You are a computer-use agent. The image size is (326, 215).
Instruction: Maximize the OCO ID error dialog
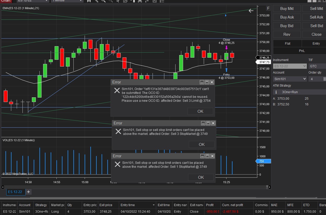click(207, 82)
